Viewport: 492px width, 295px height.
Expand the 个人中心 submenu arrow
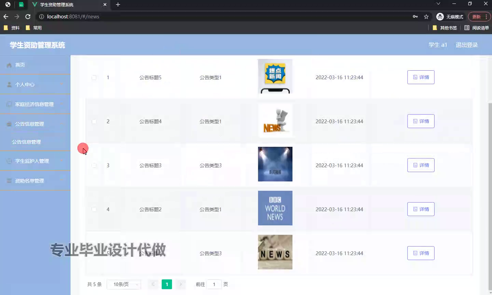pos(61,84)
